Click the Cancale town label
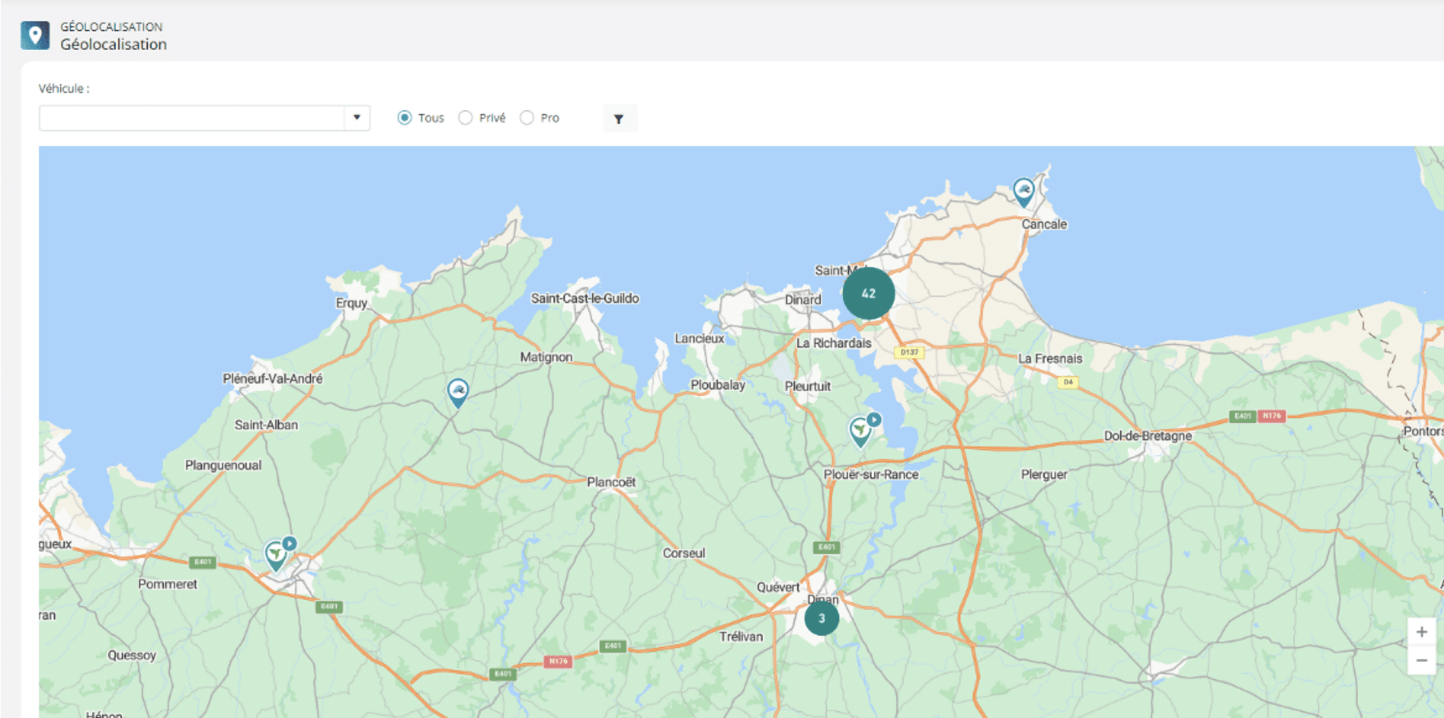This screenshot has height=718, width=1444. pos(1044,224)
